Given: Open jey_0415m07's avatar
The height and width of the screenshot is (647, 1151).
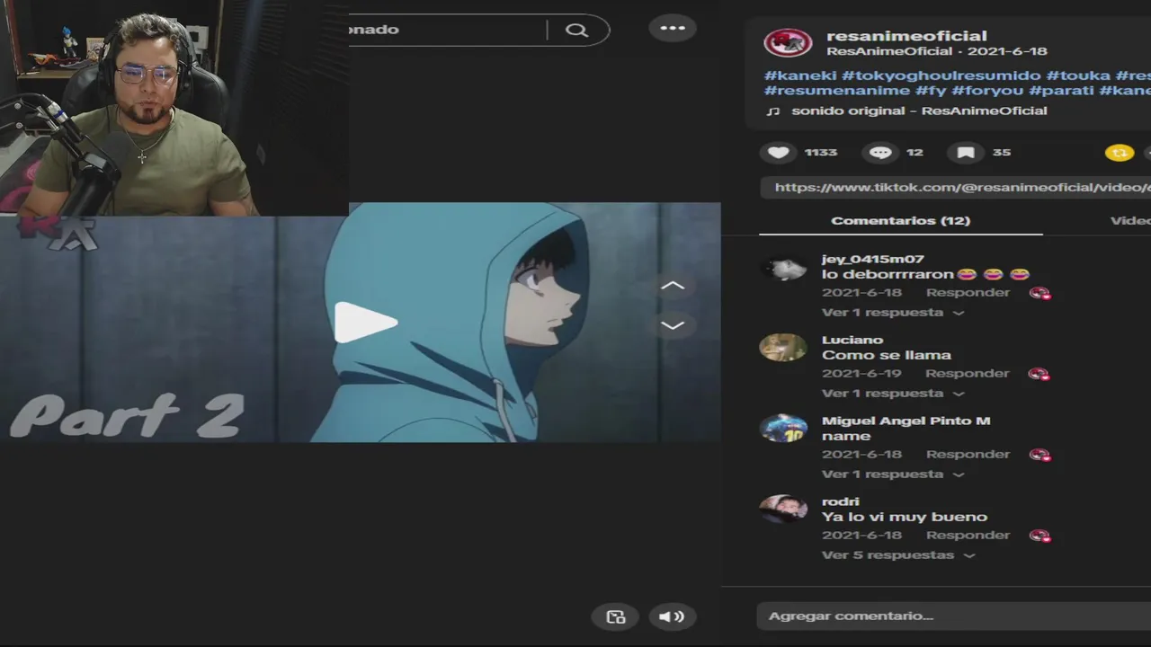Looking at the screenshot, I should 783,268.
